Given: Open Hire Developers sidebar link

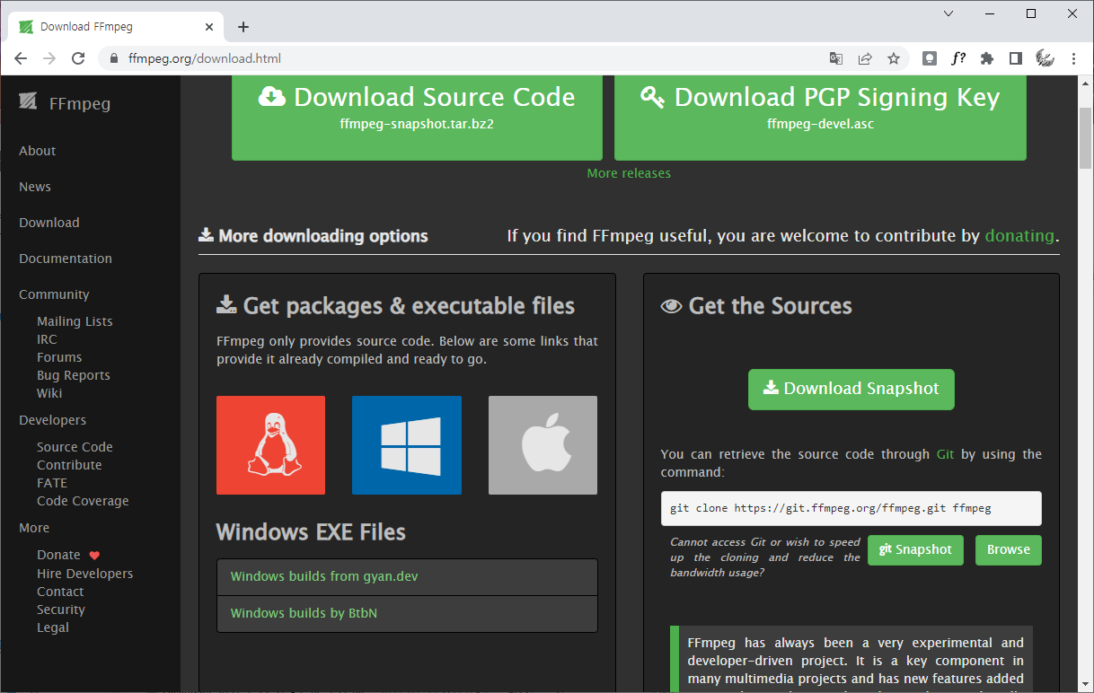Looking at the screenshot, I should tap(84, 574).
